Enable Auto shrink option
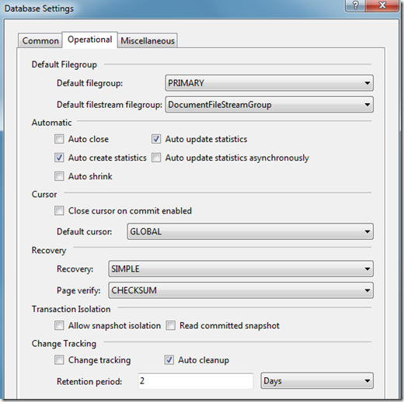The image size is (404, 402). tap(59, 176)
